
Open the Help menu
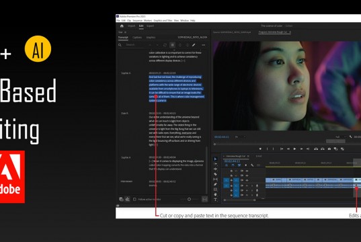pyautogui.click(x=193, y=20)
